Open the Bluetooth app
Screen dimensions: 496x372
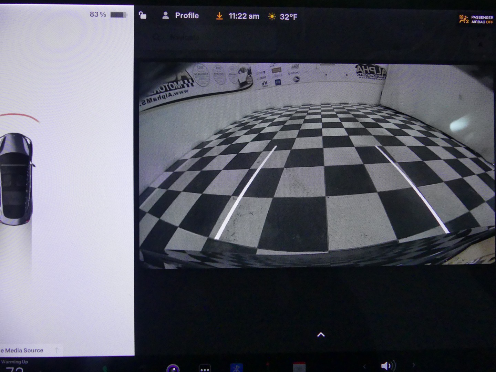pyautogui.click(x=236, y=368)
